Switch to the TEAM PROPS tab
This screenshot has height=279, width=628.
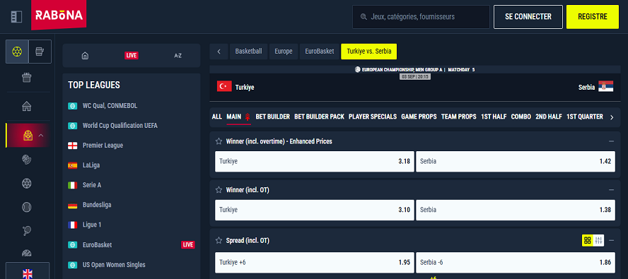[x=459, y=117]
